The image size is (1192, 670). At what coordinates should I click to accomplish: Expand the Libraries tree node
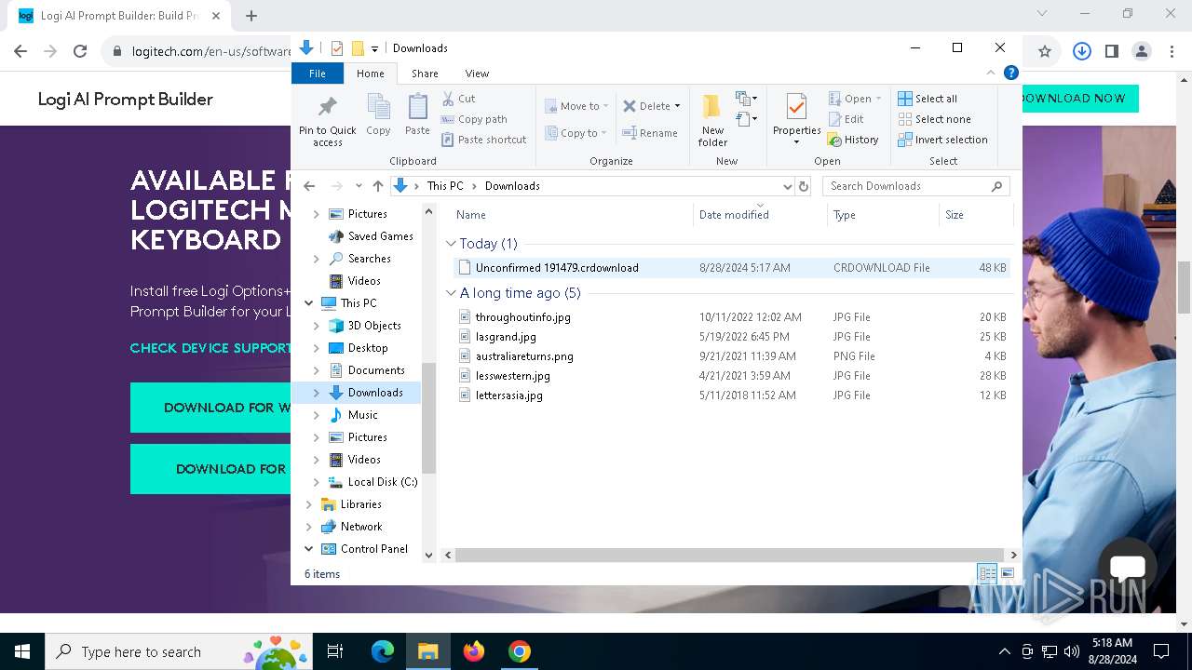[x=309, y=504]
